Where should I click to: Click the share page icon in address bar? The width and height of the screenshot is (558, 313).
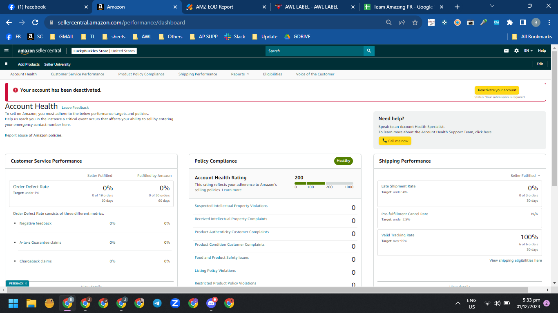pyautogui.click(x=402, y=22)
